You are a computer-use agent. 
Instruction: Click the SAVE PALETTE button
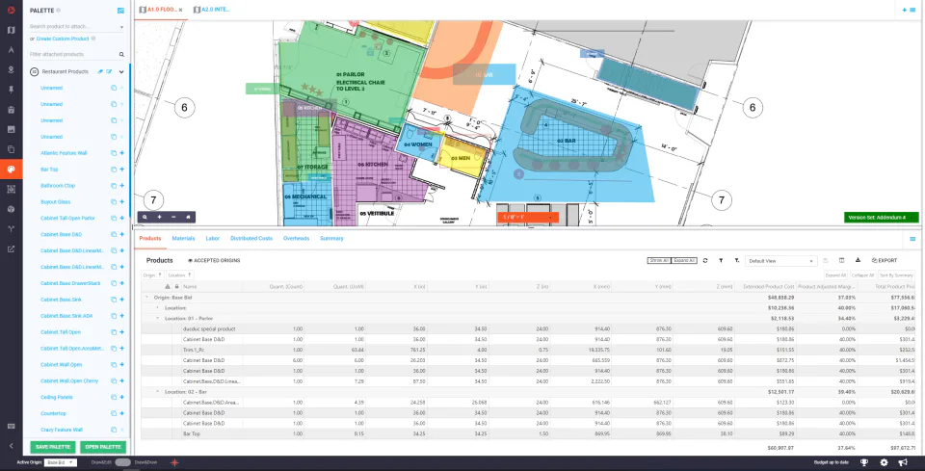click(x=53, y=447)
